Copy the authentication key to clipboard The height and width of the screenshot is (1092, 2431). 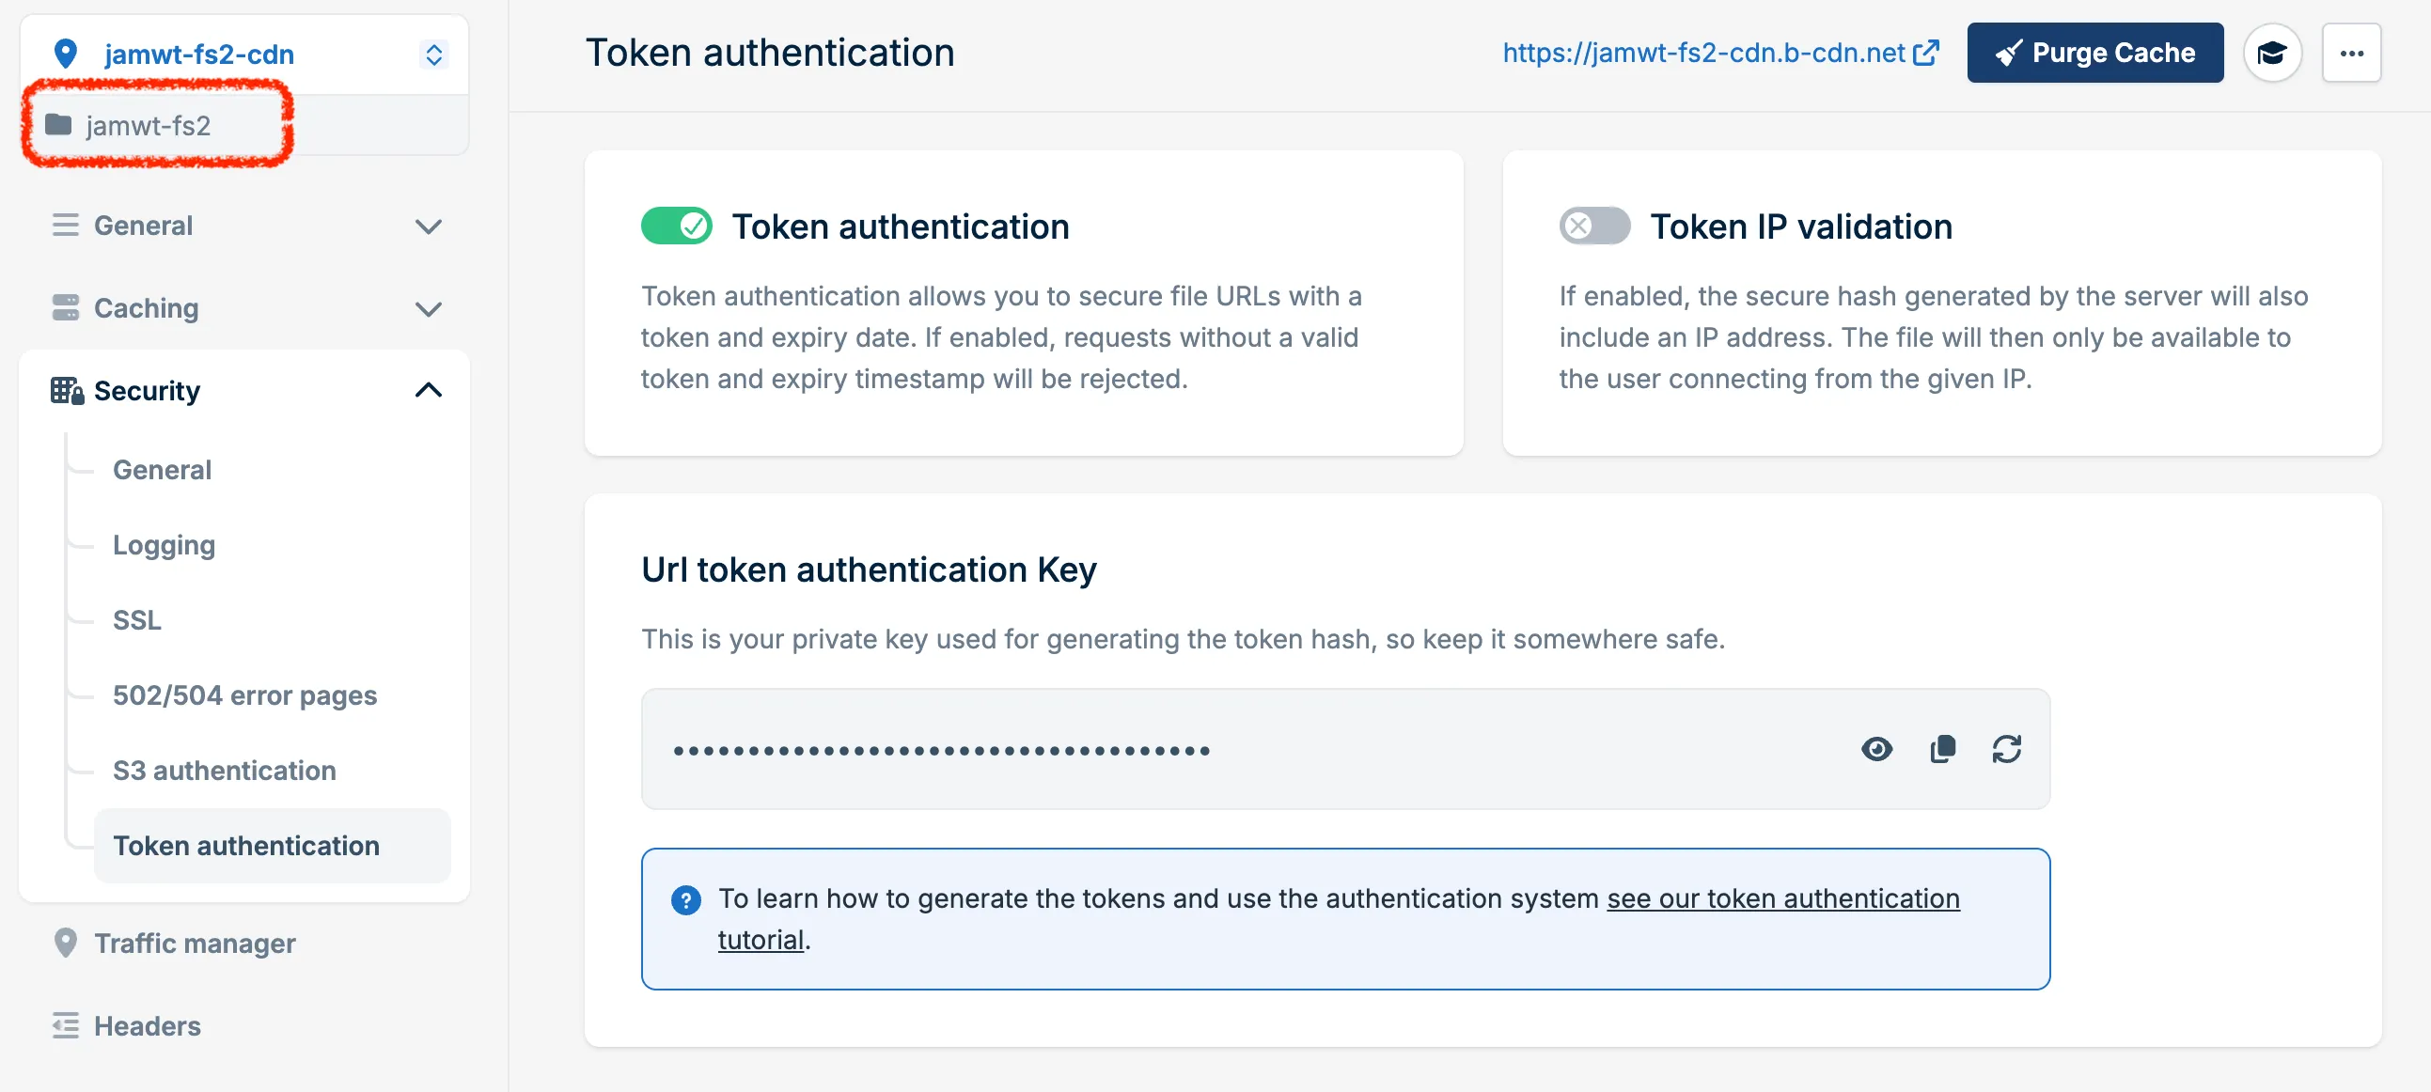tap(1942, 750)
